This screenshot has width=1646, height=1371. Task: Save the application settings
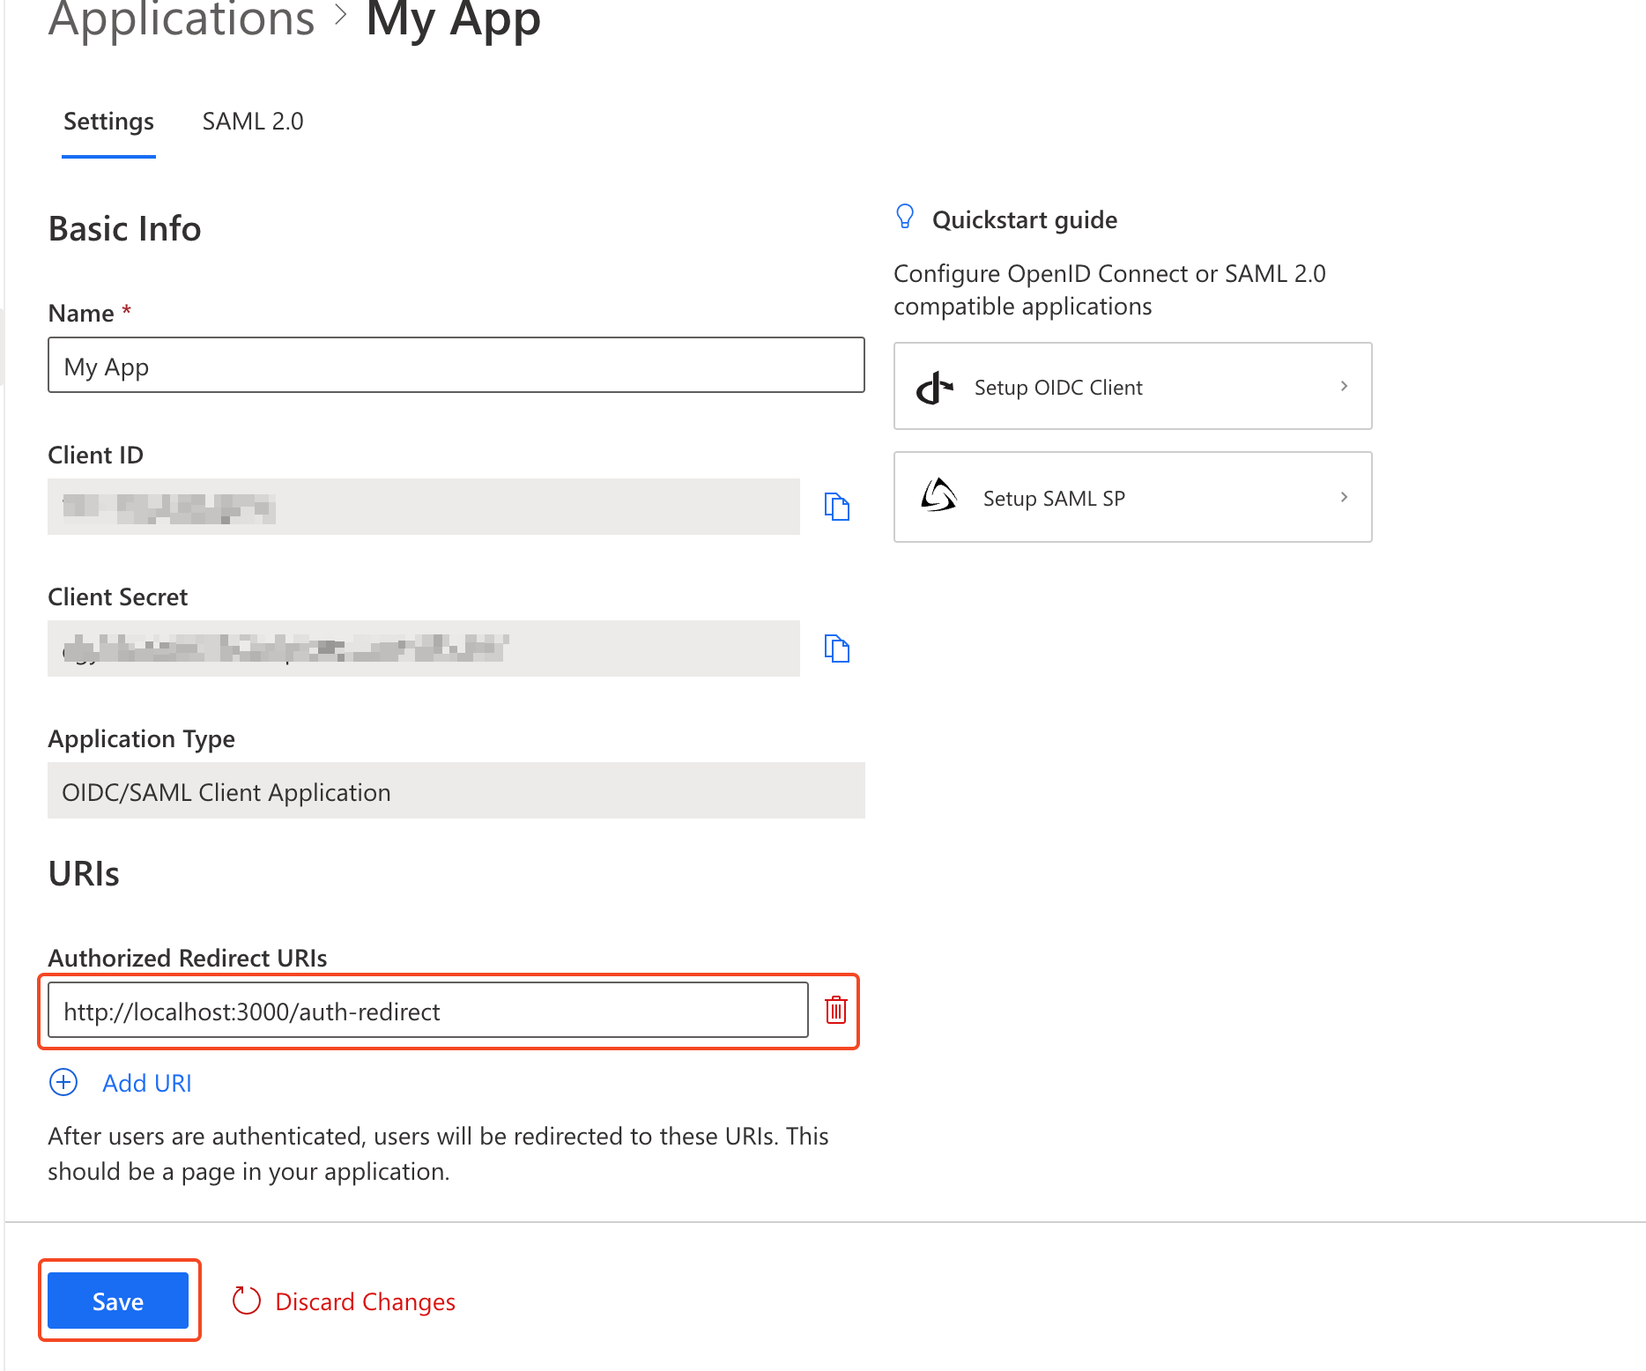[118, 1301]
